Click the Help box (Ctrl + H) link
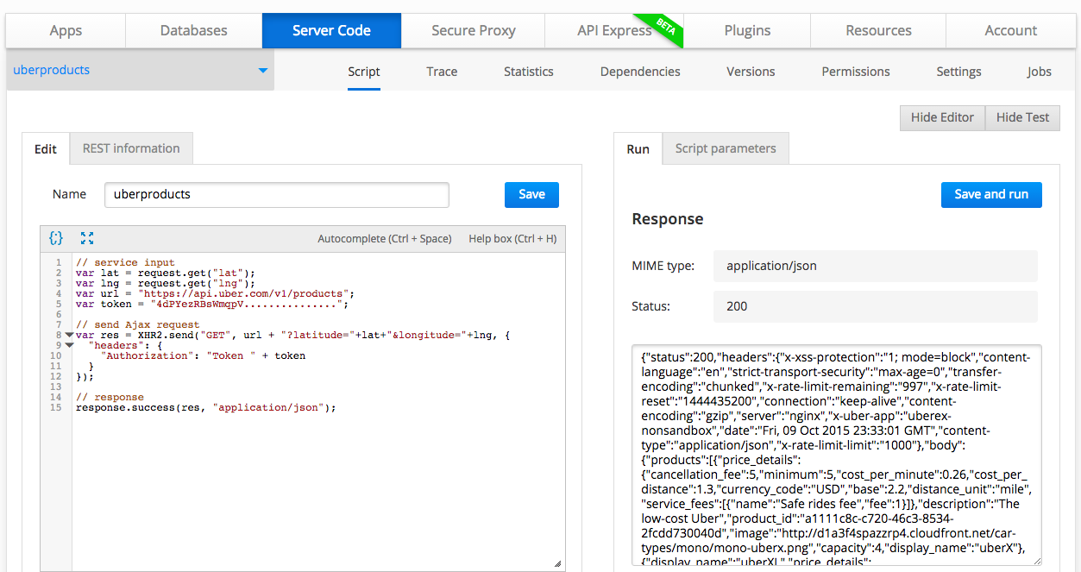Image resolution: width=1081 pixels, height=572 pixels. click(x=512, y=239)
